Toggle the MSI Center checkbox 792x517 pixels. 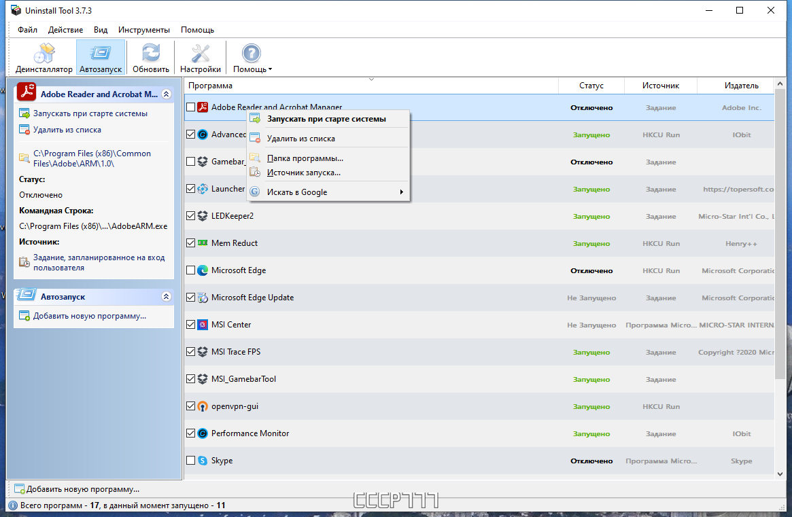point(190,325)
